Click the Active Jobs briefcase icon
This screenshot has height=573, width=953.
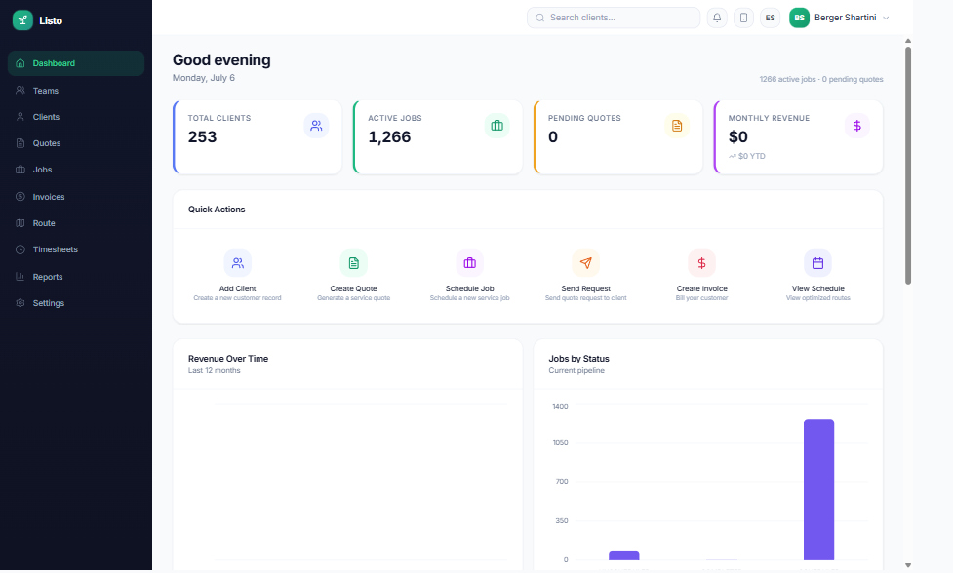(x=496, y=126)
